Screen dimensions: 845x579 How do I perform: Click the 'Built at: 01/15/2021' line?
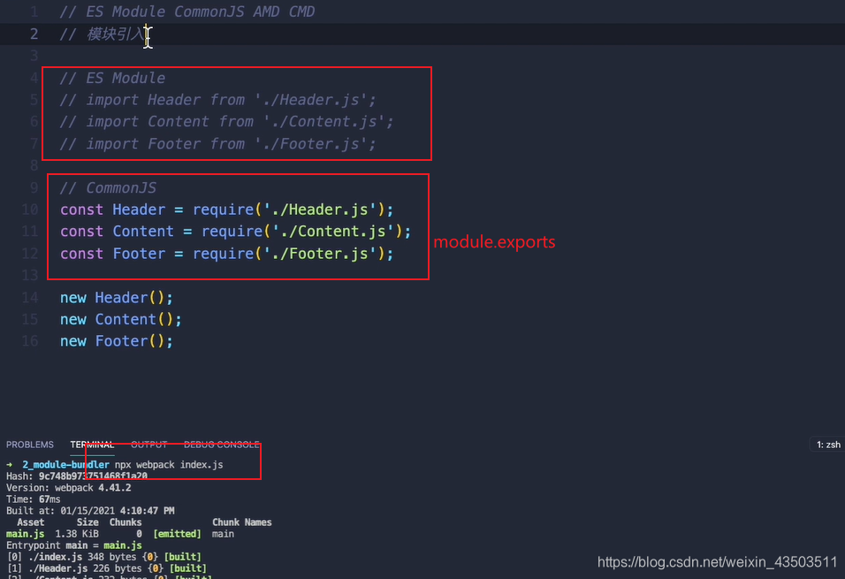(x=90, y=511)
